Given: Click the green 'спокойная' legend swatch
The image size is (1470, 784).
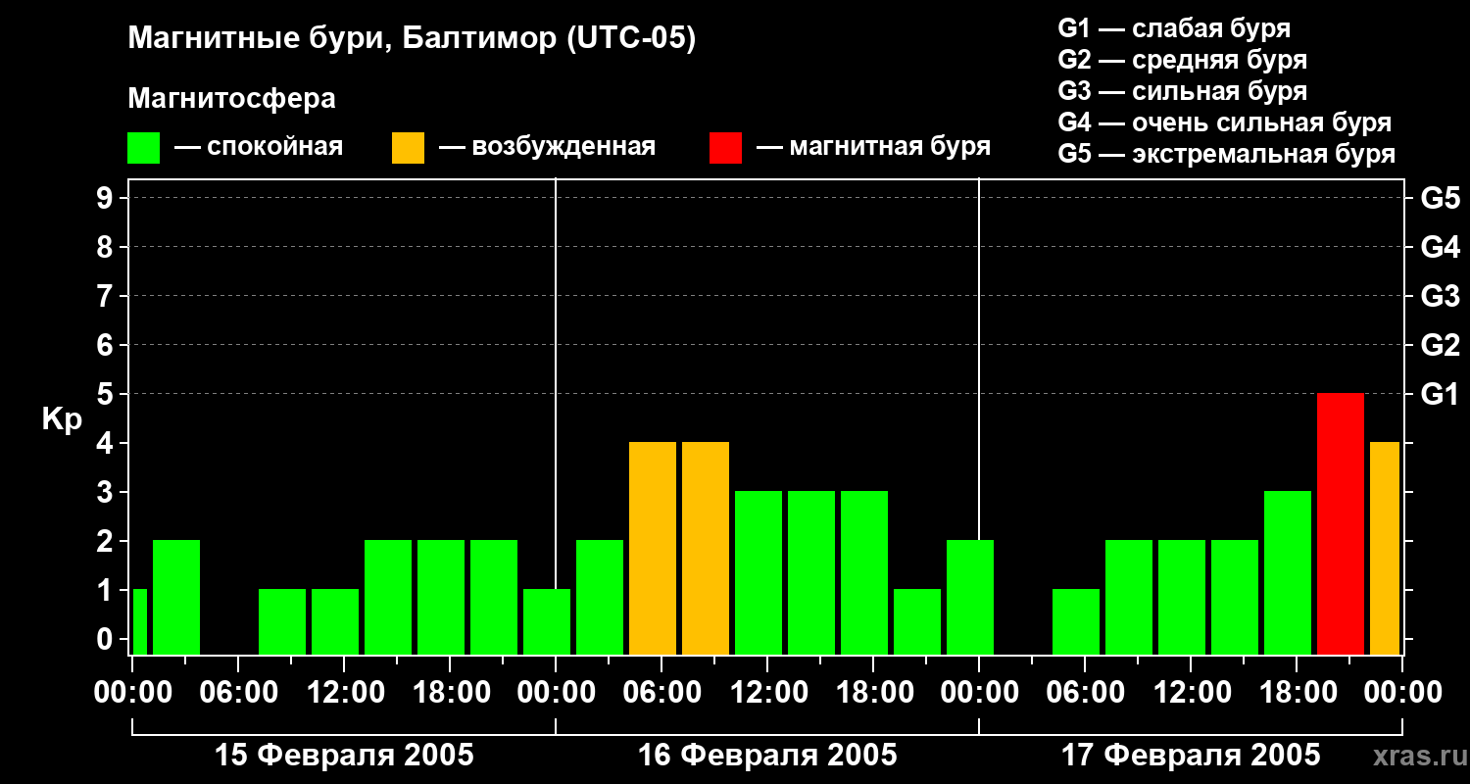Looking at the screenshot, I should pos(144,148).
